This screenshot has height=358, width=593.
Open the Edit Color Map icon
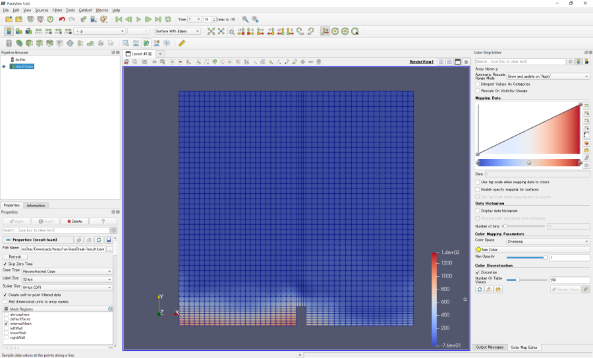[x=18, y=32]
